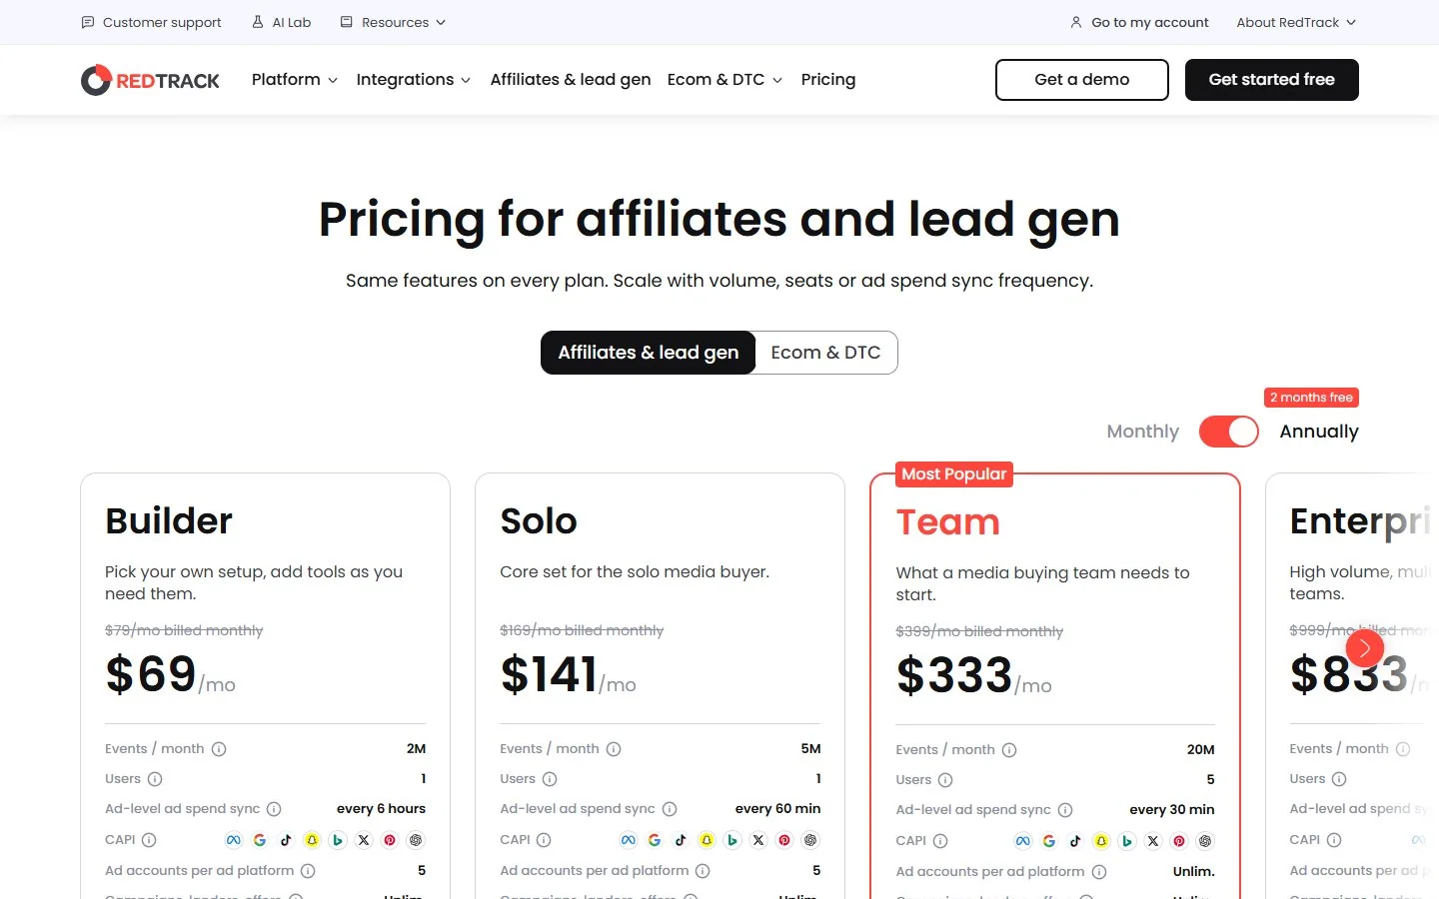
Task: Click the Builder $69/mo price
Action: [171, 674]
